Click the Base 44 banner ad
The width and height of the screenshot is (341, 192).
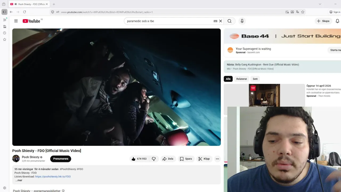[x=282, y=36]
